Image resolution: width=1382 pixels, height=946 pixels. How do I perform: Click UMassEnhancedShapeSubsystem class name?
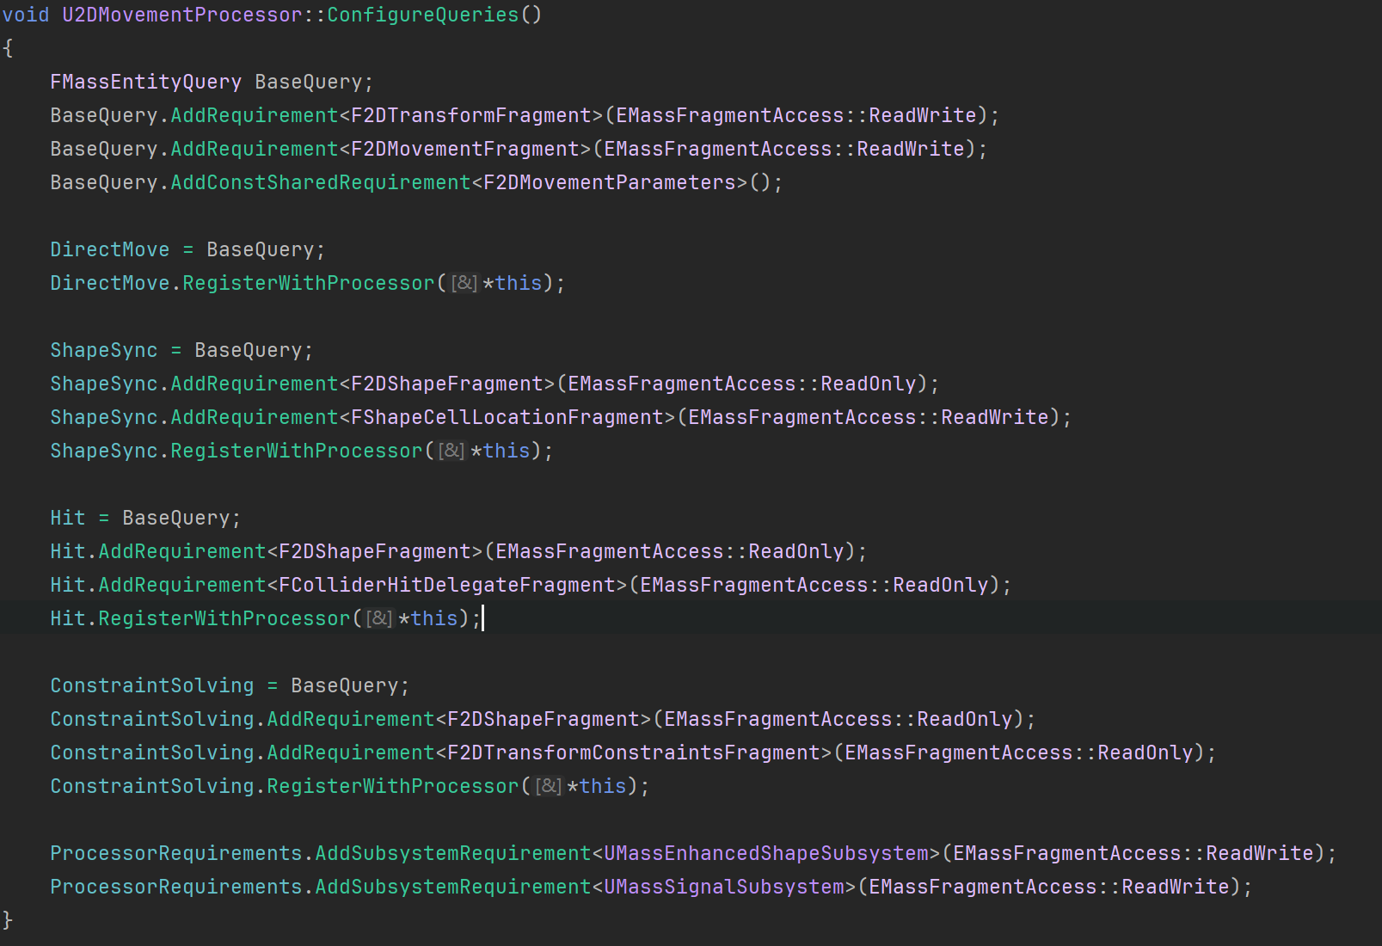766,853
